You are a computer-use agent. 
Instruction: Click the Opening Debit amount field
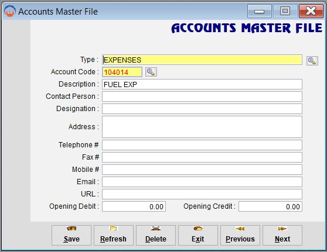point(134,206)
